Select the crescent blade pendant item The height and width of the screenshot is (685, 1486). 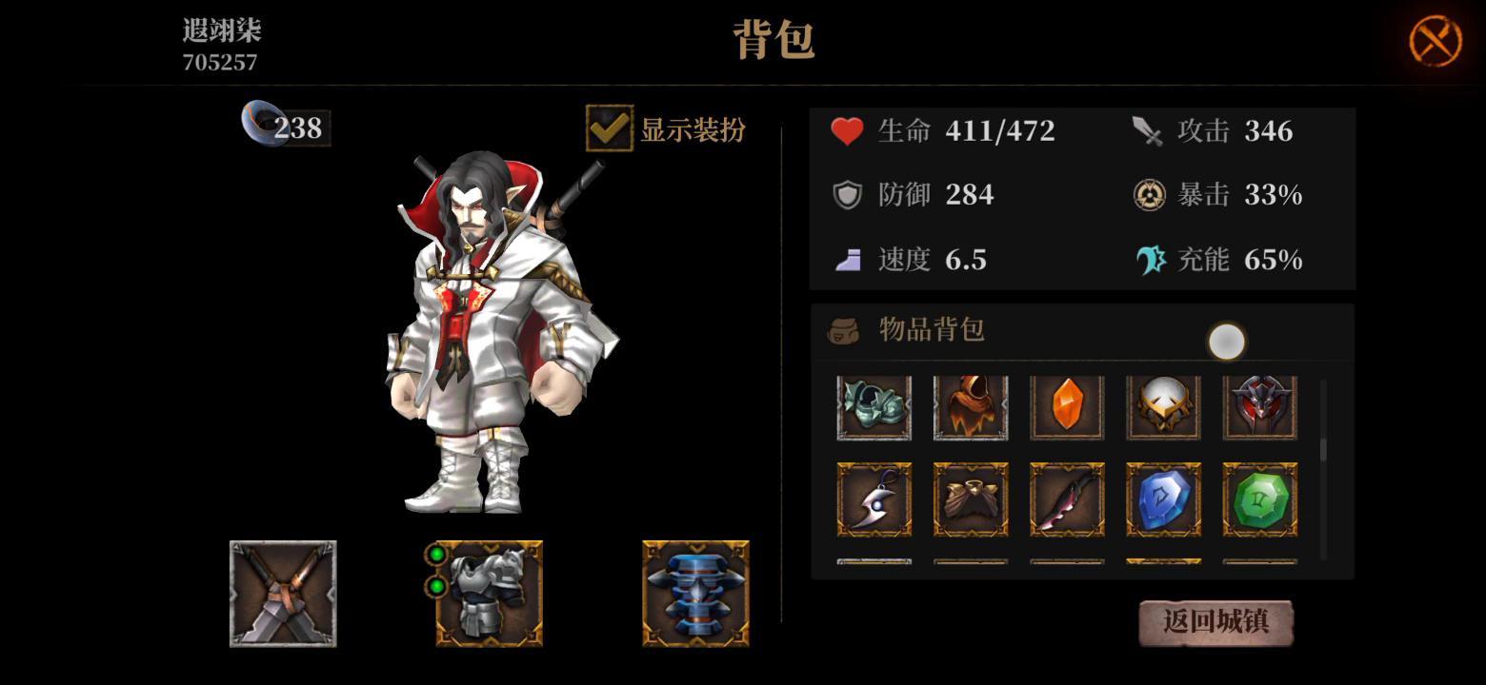[x=874, y=499]
